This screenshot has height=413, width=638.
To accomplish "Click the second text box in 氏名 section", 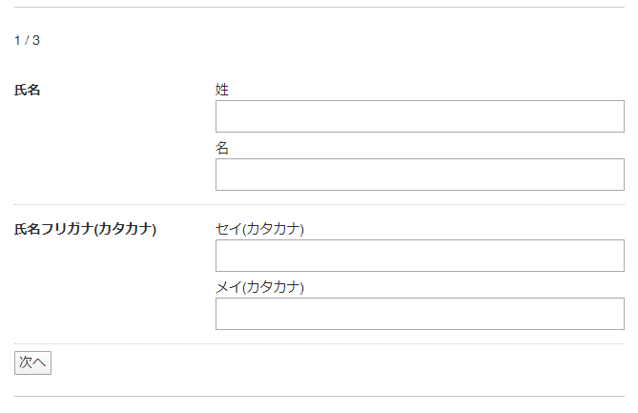I will pos(420,175).
